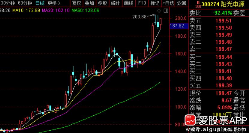Click the 最高 label
The width and height of the screenshot is (249, 133).
[239, 101]
